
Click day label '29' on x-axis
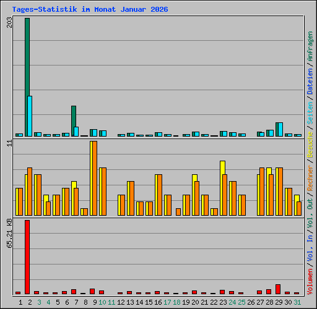coord(279,302)
